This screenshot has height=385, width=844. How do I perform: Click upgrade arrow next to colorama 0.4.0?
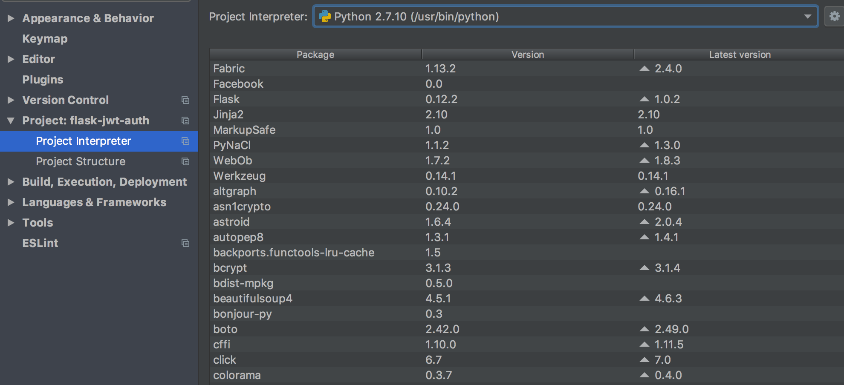[x=645, y=375]
